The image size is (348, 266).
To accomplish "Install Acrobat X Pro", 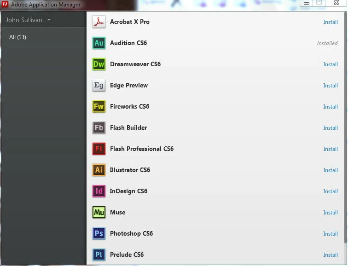I will coord(331,22).
